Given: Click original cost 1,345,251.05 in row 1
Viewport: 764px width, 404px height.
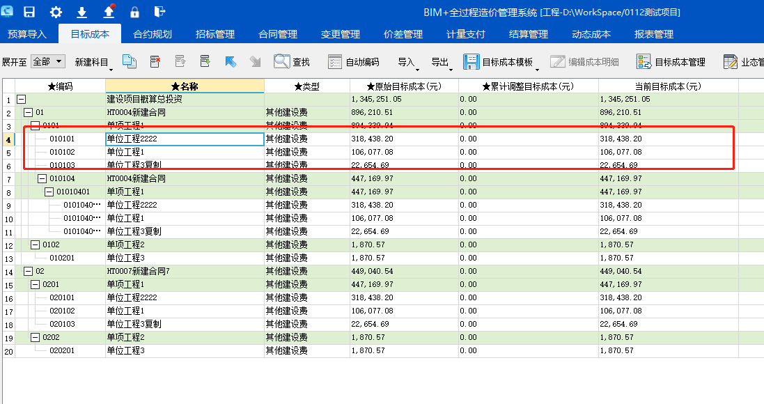Looking at the screenshot, I should 404,99.
